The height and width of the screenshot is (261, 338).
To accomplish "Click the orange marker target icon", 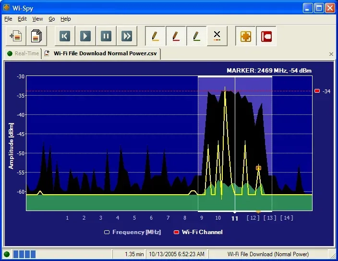I will point(245,36).
